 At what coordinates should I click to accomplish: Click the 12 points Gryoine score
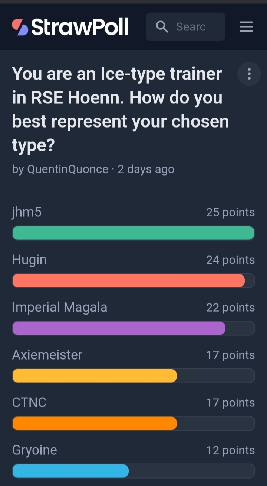coord(230,450)
